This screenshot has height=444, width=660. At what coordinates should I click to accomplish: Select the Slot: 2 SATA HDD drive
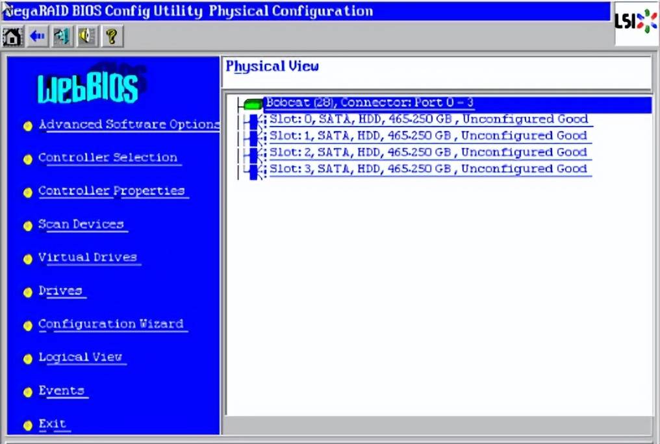427,152
